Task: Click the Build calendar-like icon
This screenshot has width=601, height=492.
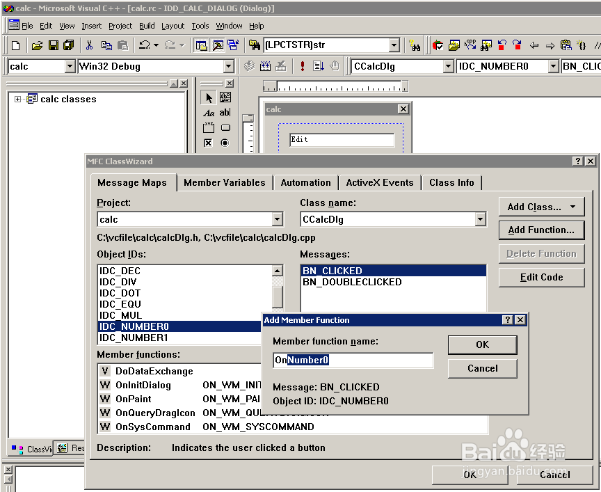Action: pos(265,66)
